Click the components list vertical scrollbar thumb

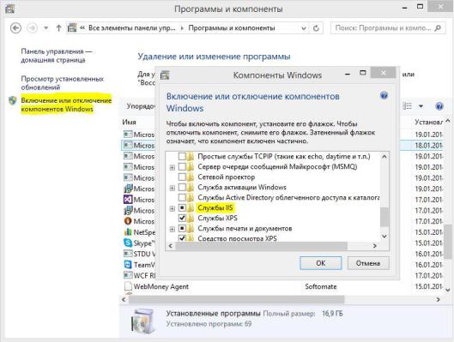click(384, 218)
